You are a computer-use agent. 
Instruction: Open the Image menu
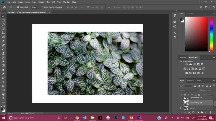click(x=20, y=2)
